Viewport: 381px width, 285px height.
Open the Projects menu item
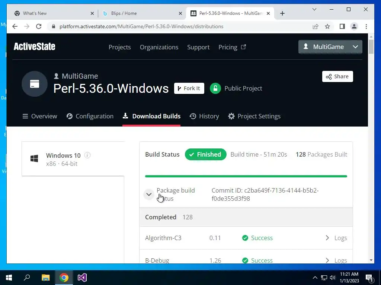[119, 47]
